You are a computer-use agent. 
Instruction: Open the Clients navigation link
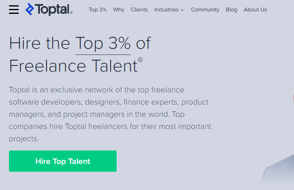[139, 10]
